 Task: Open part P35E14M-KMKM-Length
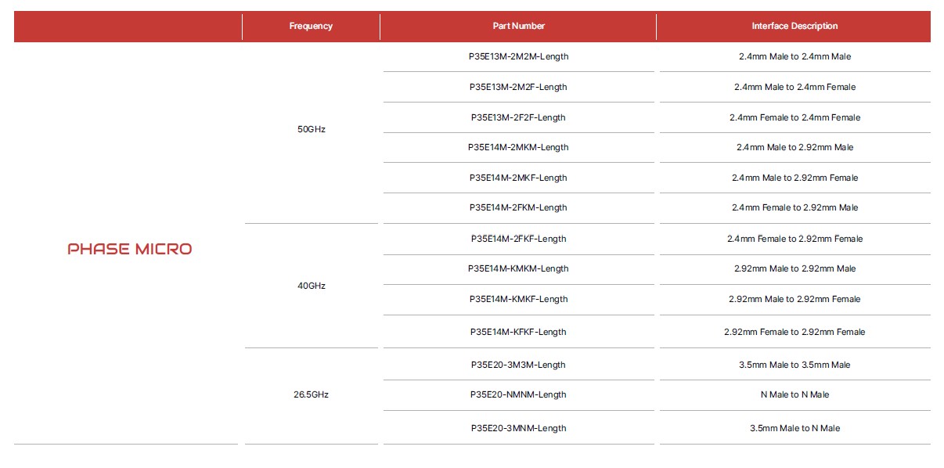pos(518,268)
